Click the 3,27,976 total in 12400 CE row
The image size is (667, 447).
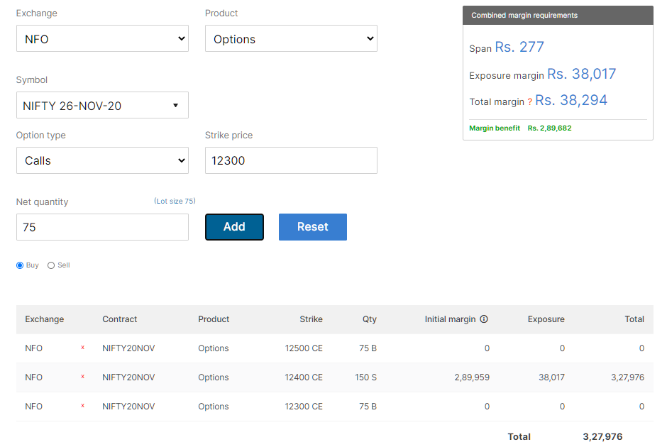(x=627, y=377)
